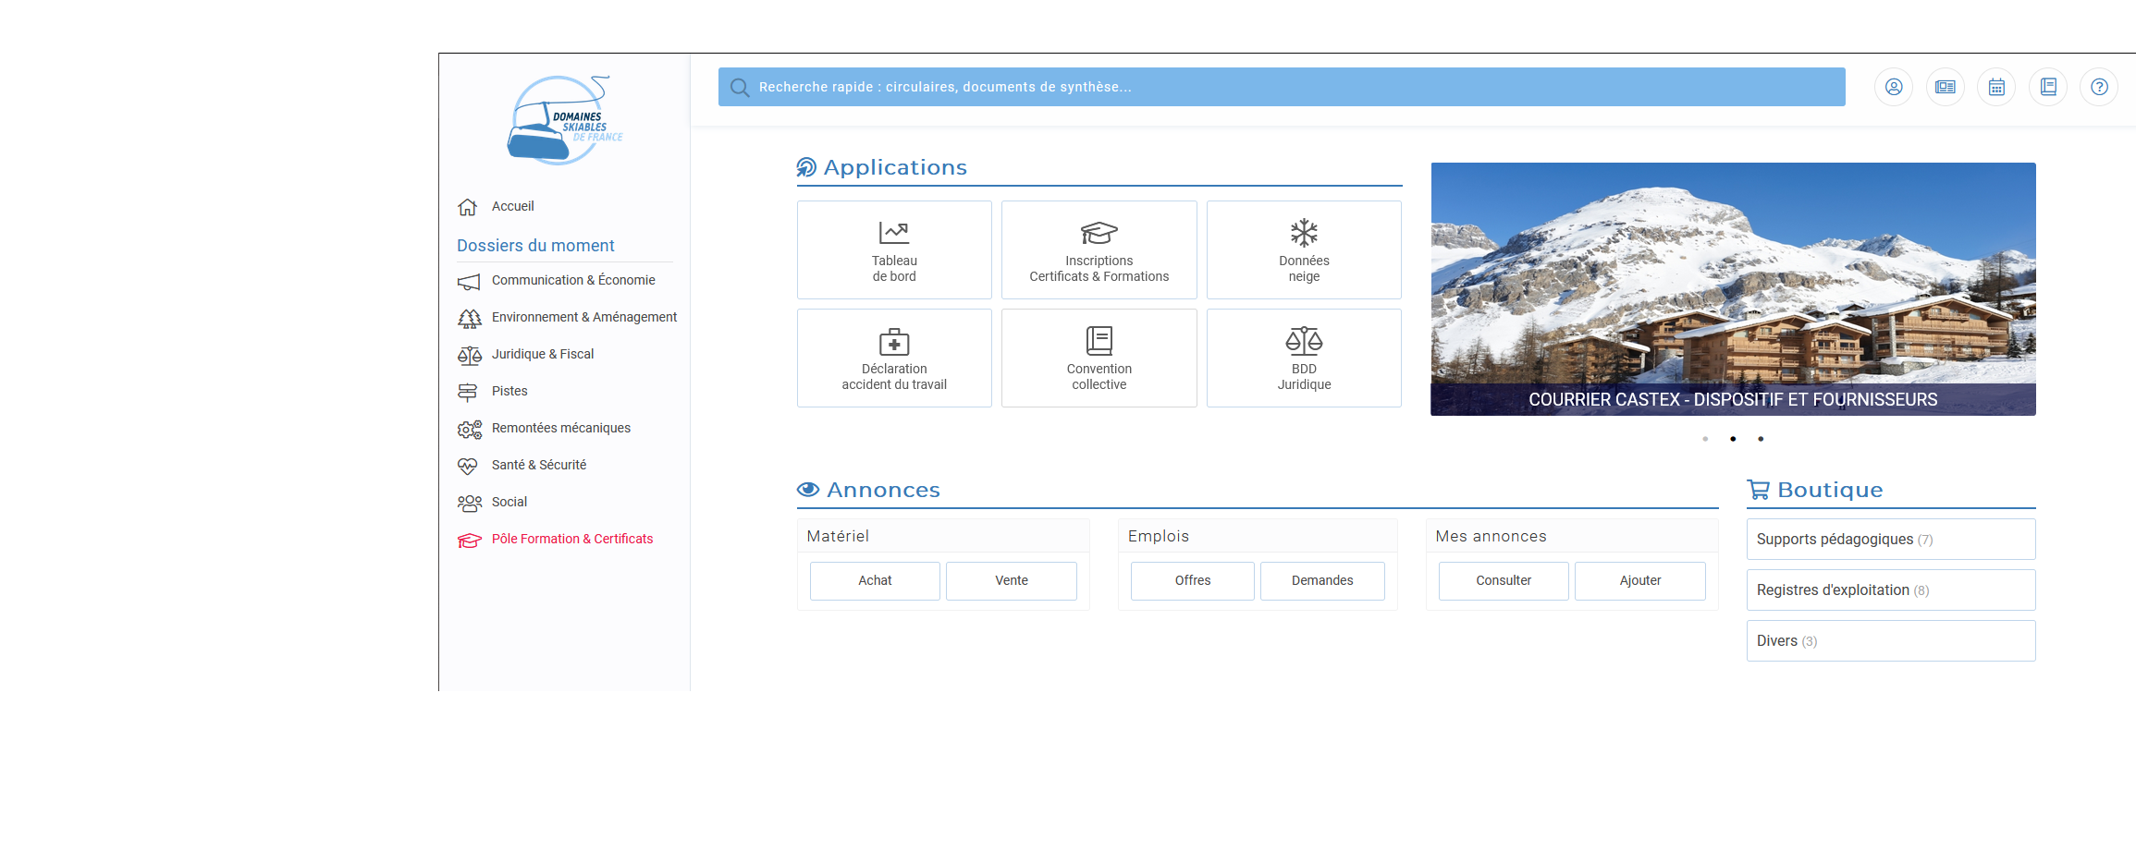Click the Offres button under Emplois
2136x863 pixels.
pos(1192,580)
